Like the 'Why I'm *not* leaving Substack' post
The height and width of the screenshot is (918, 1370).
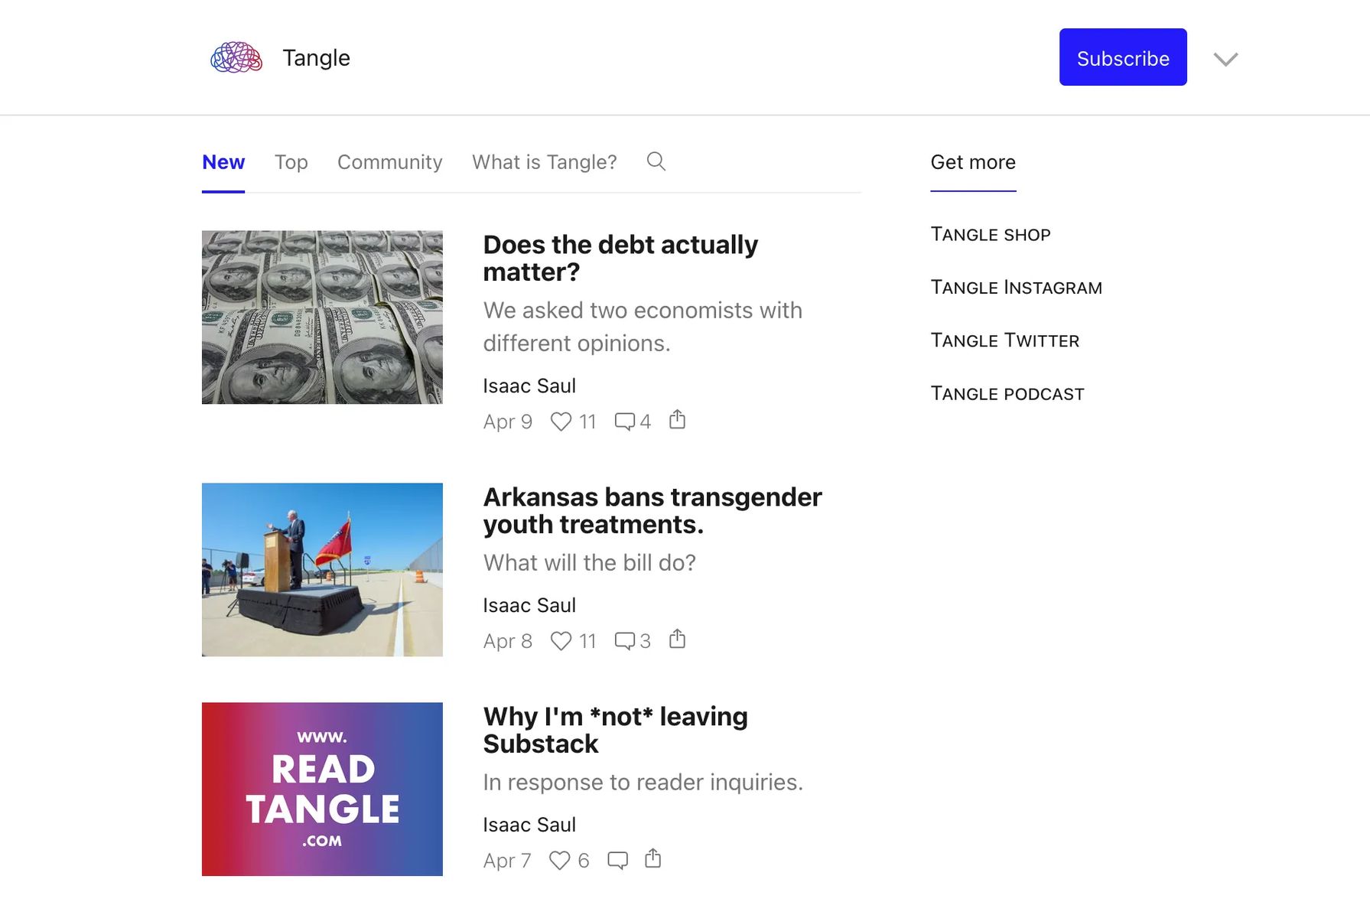[561, 859]
